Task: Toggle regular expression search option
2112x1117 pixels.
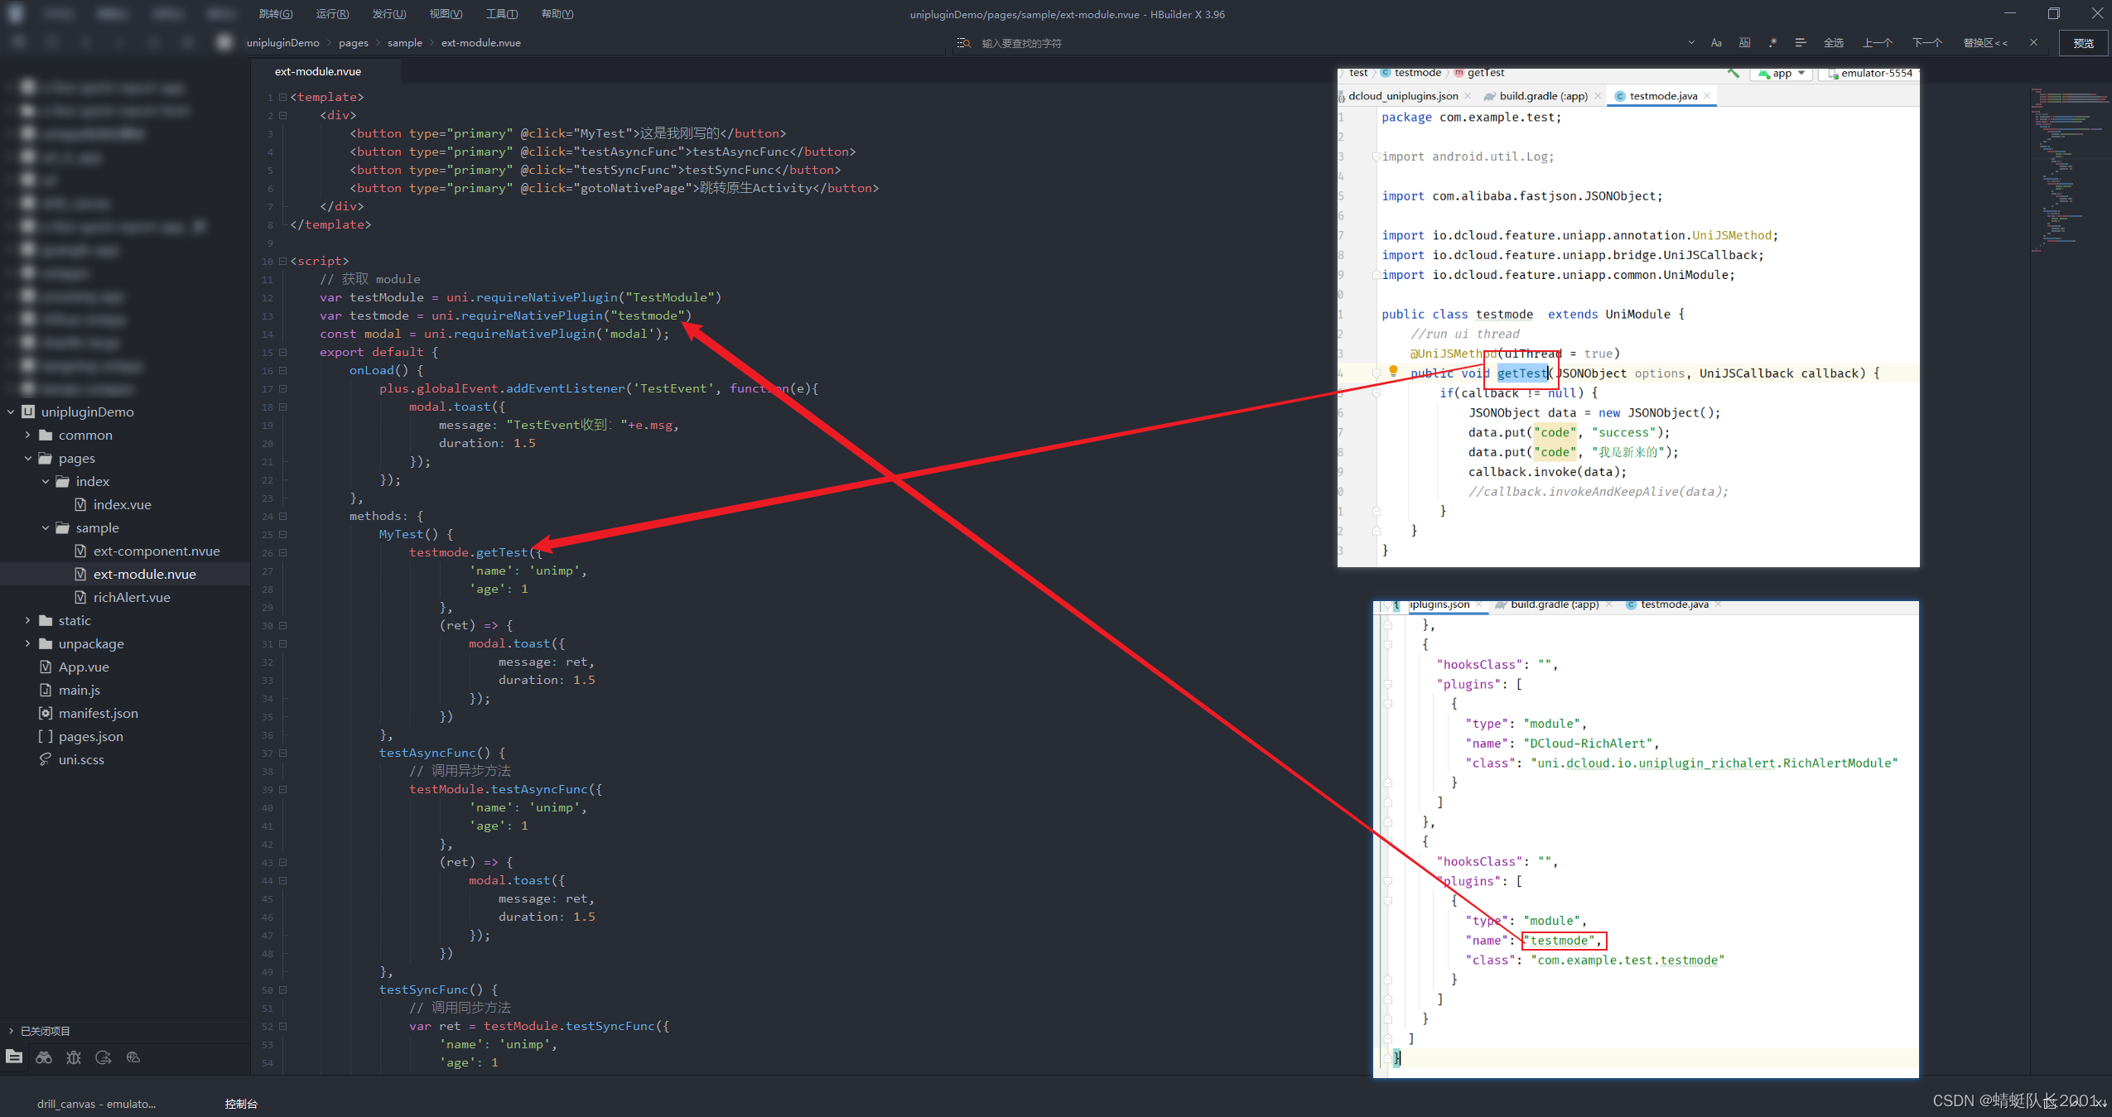Action: click(x=1772, y=43)
